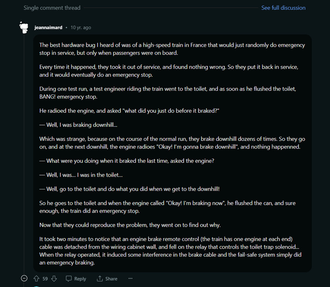Click the paragraph starting "The best hardware bug"
Viewport: 330px width, 287px height.
click(172, 48)
